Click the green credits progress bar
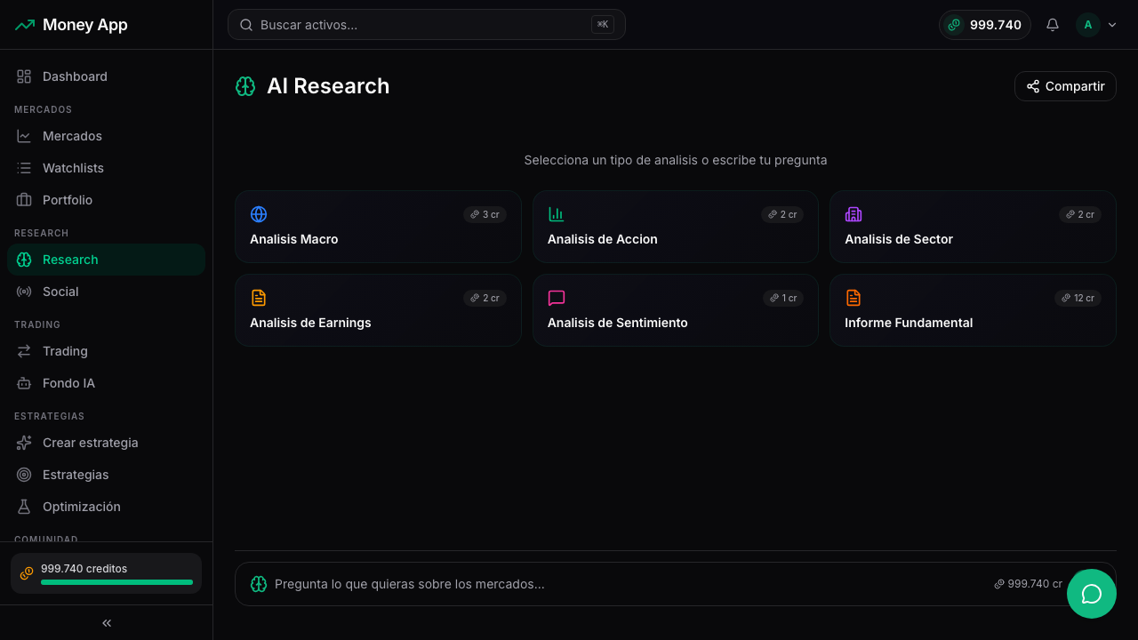 click(116, 582)
